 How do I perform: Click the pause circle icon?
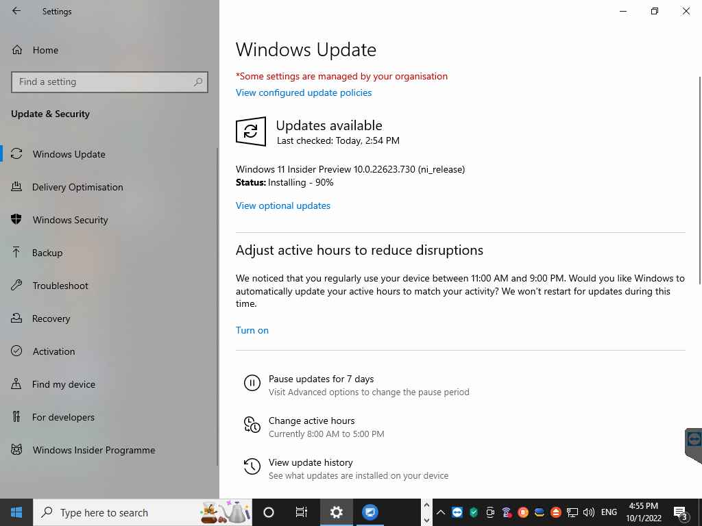[252, 383]
